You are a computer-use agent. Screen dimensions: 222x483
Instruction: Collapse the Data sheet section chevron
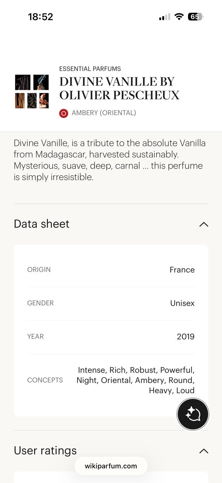(x=204, y=224)
